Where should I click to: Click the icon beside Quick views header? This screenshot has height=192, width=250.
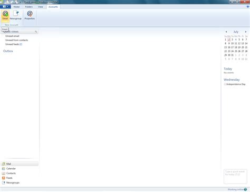click(36, 32)
